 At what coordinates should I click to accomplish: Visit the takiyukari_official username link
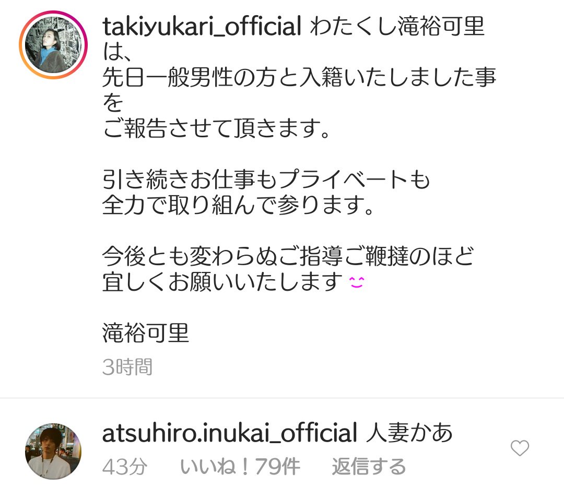202,26
